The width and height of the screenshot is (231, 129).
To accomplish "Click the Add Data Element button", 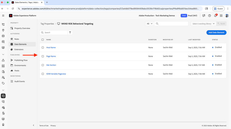I will point(216,32).
